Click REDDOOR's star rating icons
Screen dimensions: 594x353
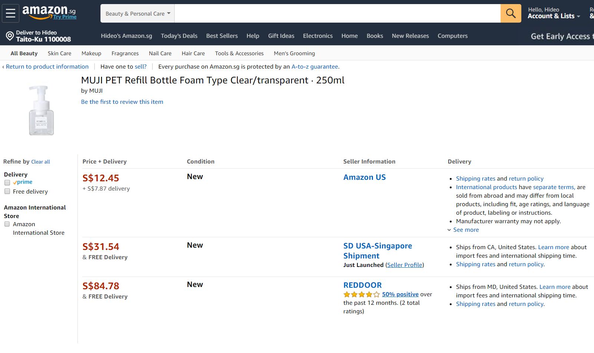click(x=362, y=294)
